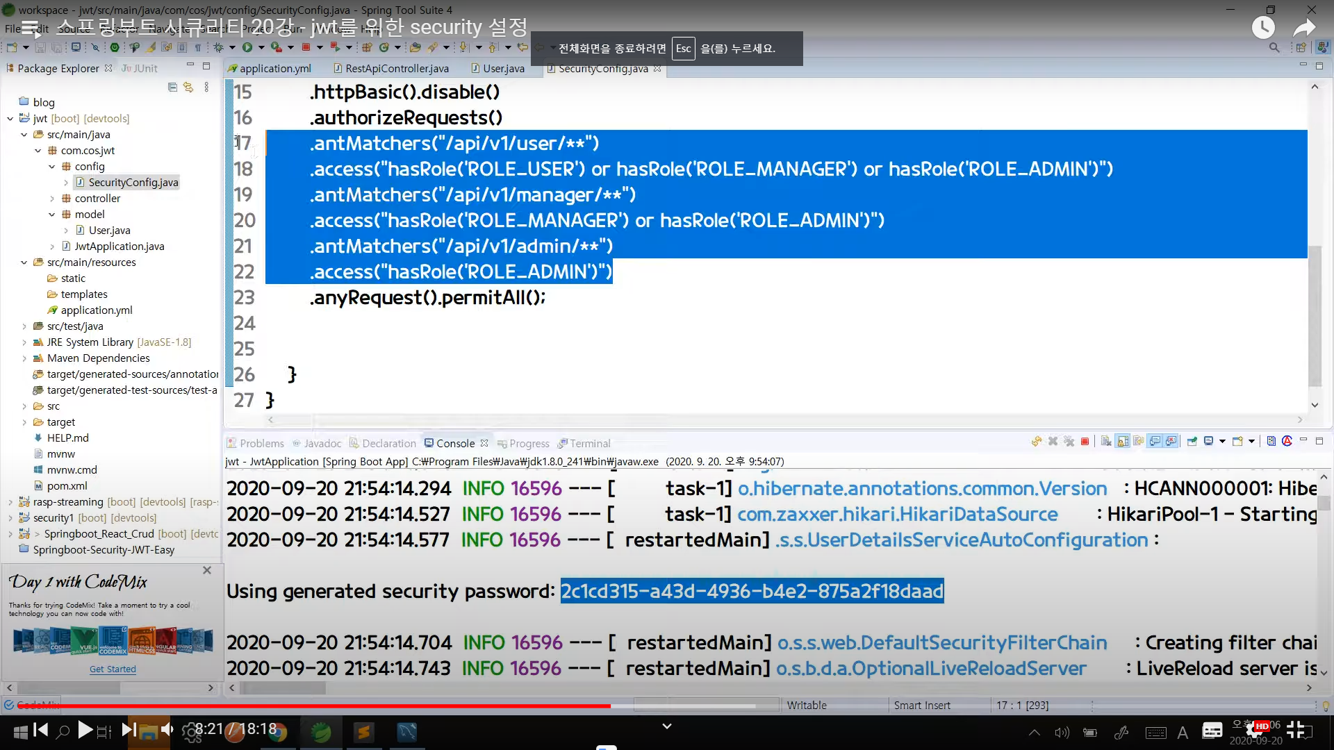The width and height of the screenshot is (1334, 750).
Task: Click the Collapse All icon in Package Explorer
Action: (172, 87)
